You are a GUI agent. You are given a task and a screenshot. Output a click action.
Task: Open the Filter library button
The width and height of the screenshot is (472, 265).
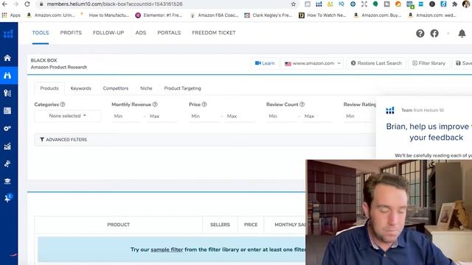point(428,63)
